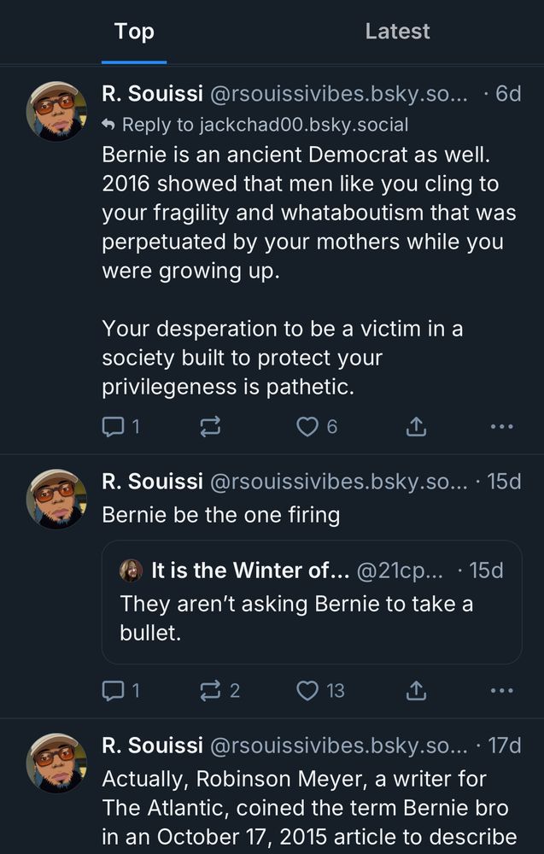Viewport: 544px width, 854px height.
Task: Open R. Souissi profile name on 17d post
Action: tap(152, 745)
